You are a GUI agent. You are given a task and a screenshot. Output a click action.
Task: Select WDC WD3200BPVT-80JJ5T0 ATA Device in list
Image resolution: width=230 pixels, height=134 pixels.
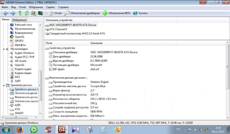click(73, 25)
